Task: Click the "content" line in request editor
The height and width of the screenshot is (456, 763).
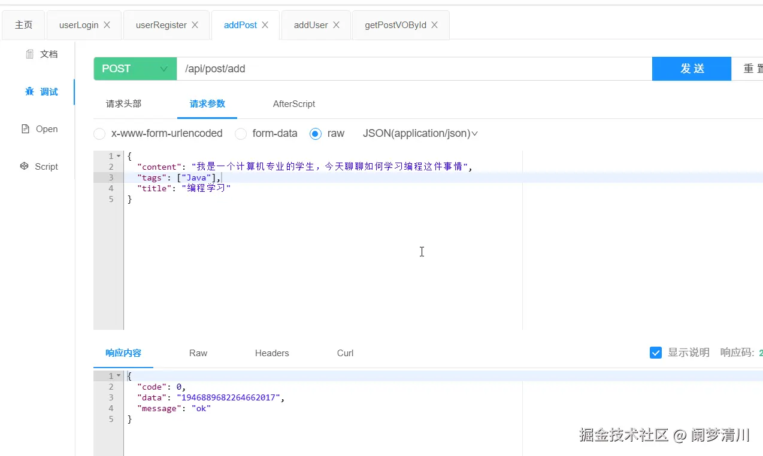Action: tap(305, 167)
